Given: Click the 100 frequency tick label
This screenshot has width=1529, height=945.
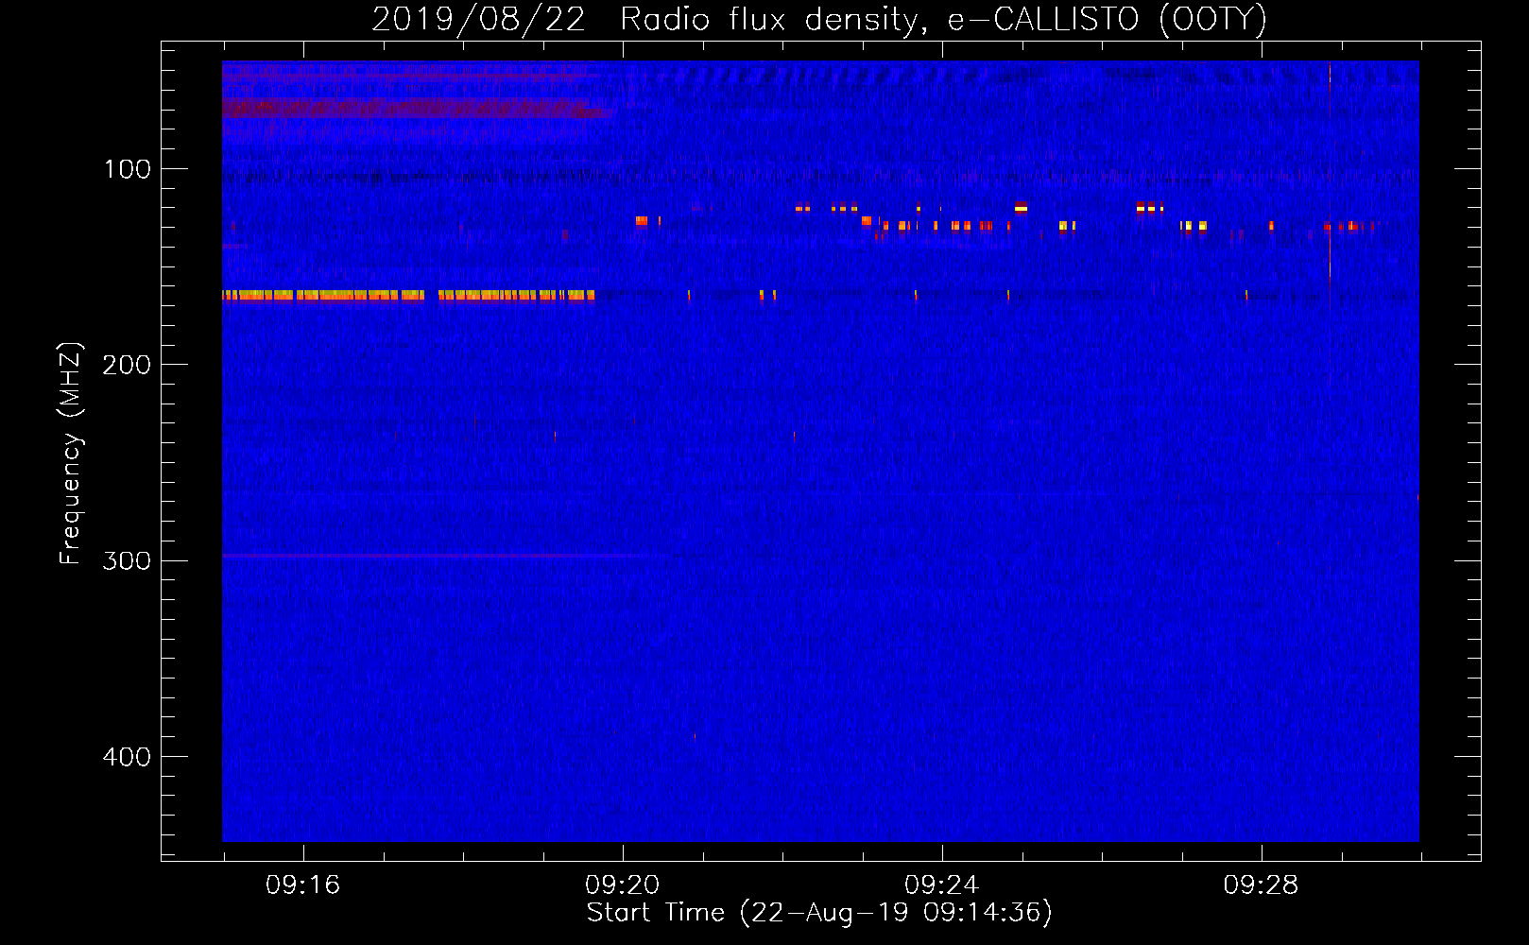Looking at the screenshot, I should pyautogui.click(x=128, y=169).
